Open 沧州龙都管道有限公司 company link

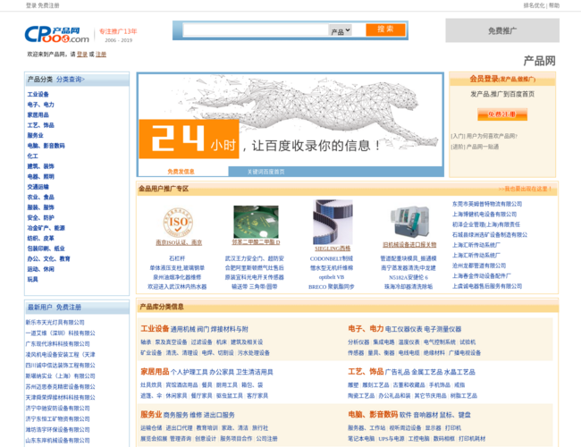[479, 266]
